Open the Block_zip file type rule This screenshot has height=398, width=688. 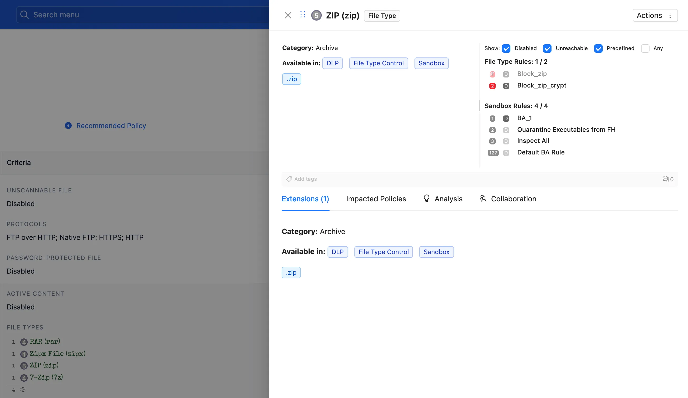(x=532, y=74)
